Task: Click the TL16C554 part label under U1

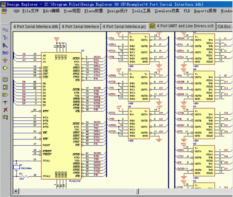Action: (x=75, y=181)
